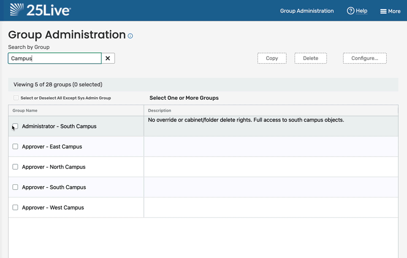The width and height of the screenshot is (407, 258).
Task: Check the Approver - West Campus checkbox
Action: (15, 208)
